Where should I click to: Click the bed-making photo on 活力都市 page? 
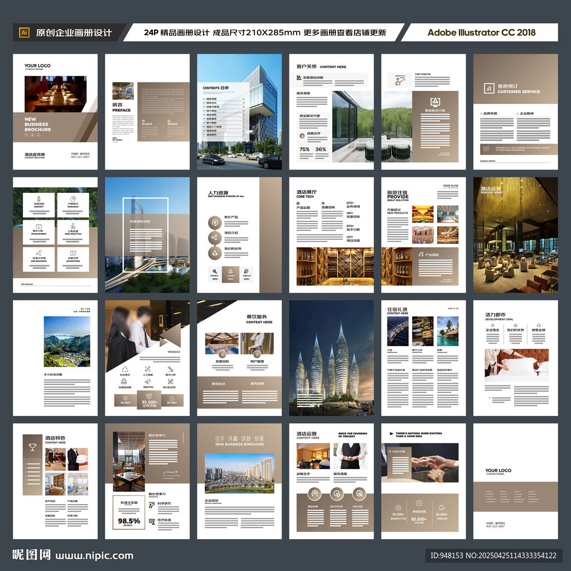point(516,365)
